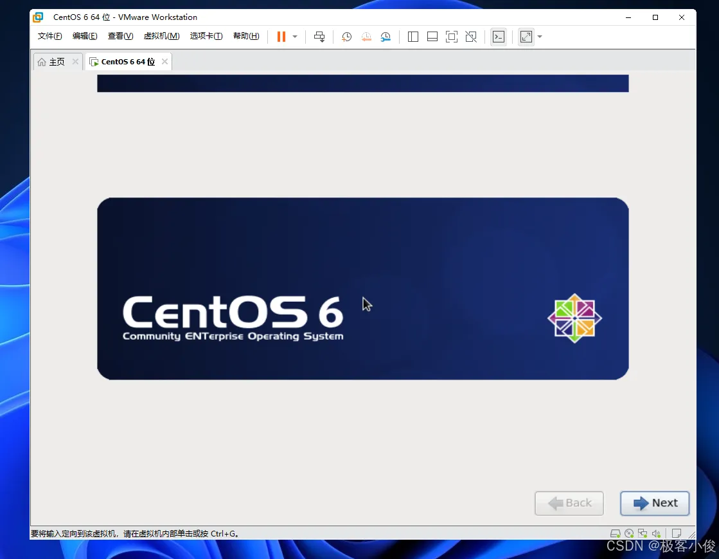The width and height of the screenshot is (719, 559).
Task: Click the network adapter status icon
Action: (643, 533)
